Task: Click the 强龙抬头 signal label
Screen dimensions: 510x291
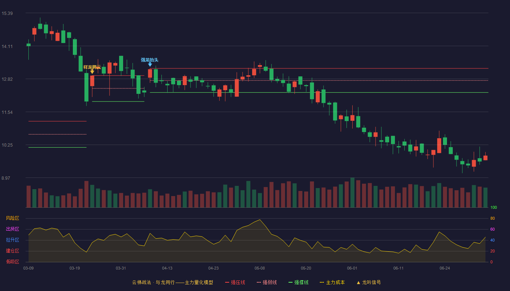Action: [150, 60]
